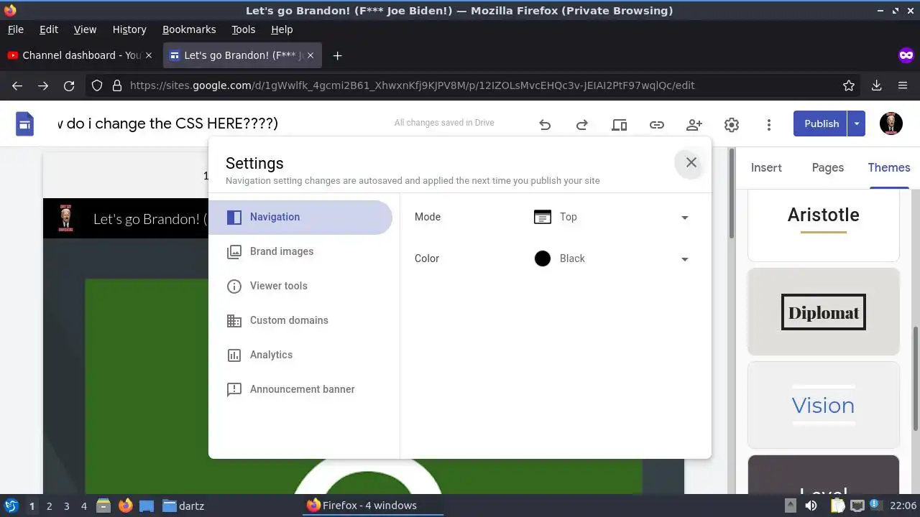Select the Vision theme
This screenshot has width=920, height=517.
[824, 405]
